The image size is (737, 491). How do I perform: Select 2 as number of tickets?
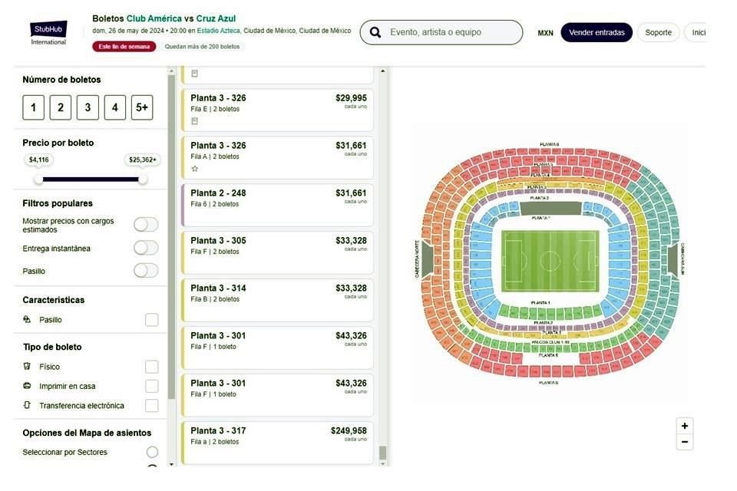pos(61,107)
